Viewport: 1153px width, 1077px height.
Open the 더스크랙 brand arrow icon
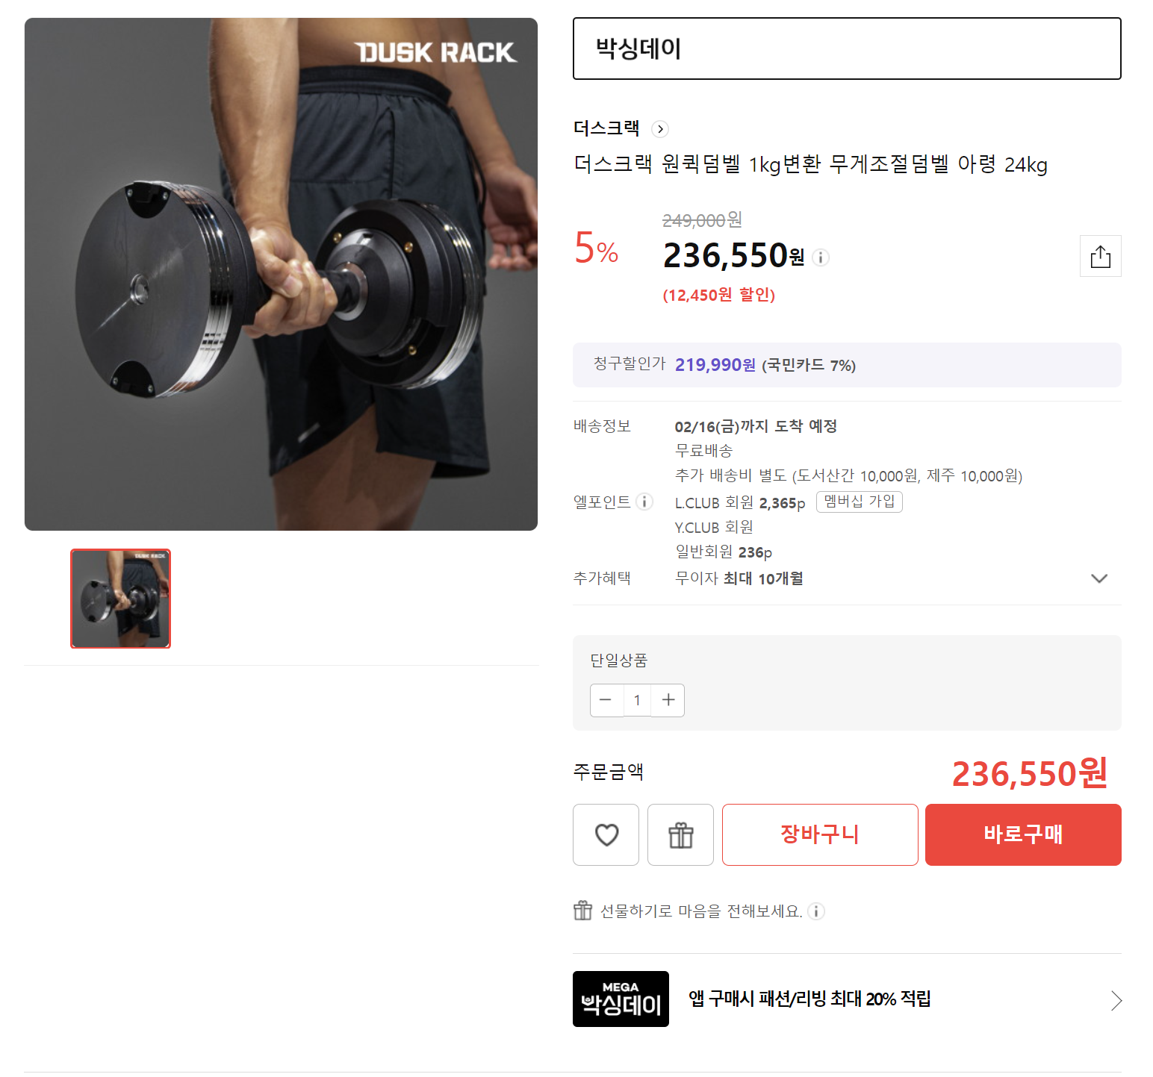tap(659, 129)
